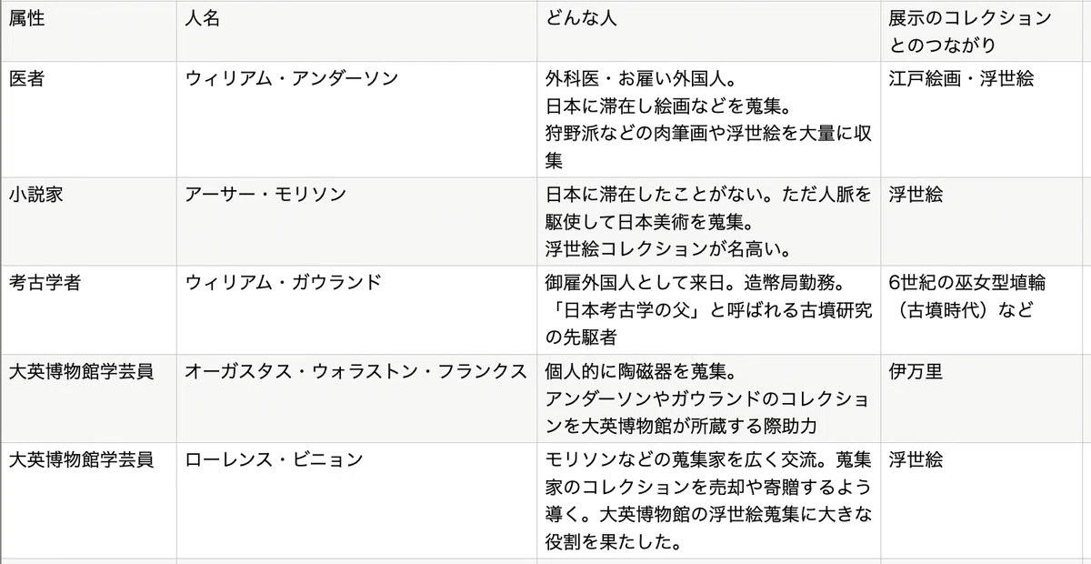Click the 医者 cell

[88, 119]
